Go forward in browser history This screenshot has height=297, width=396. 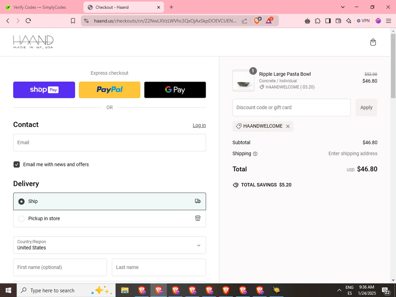[x=18, y=21]
